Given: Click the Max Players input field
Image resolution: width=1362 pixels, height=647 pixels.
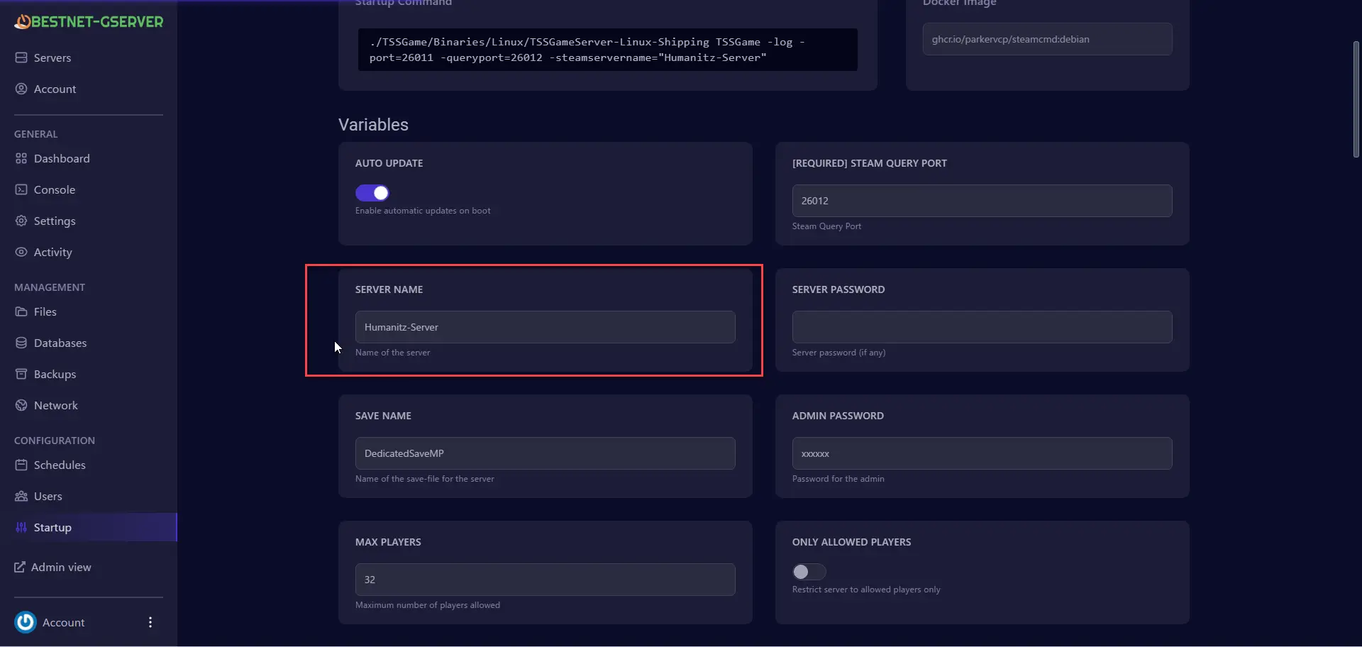Looking at the screenshot, I should (x=545, y=580).
